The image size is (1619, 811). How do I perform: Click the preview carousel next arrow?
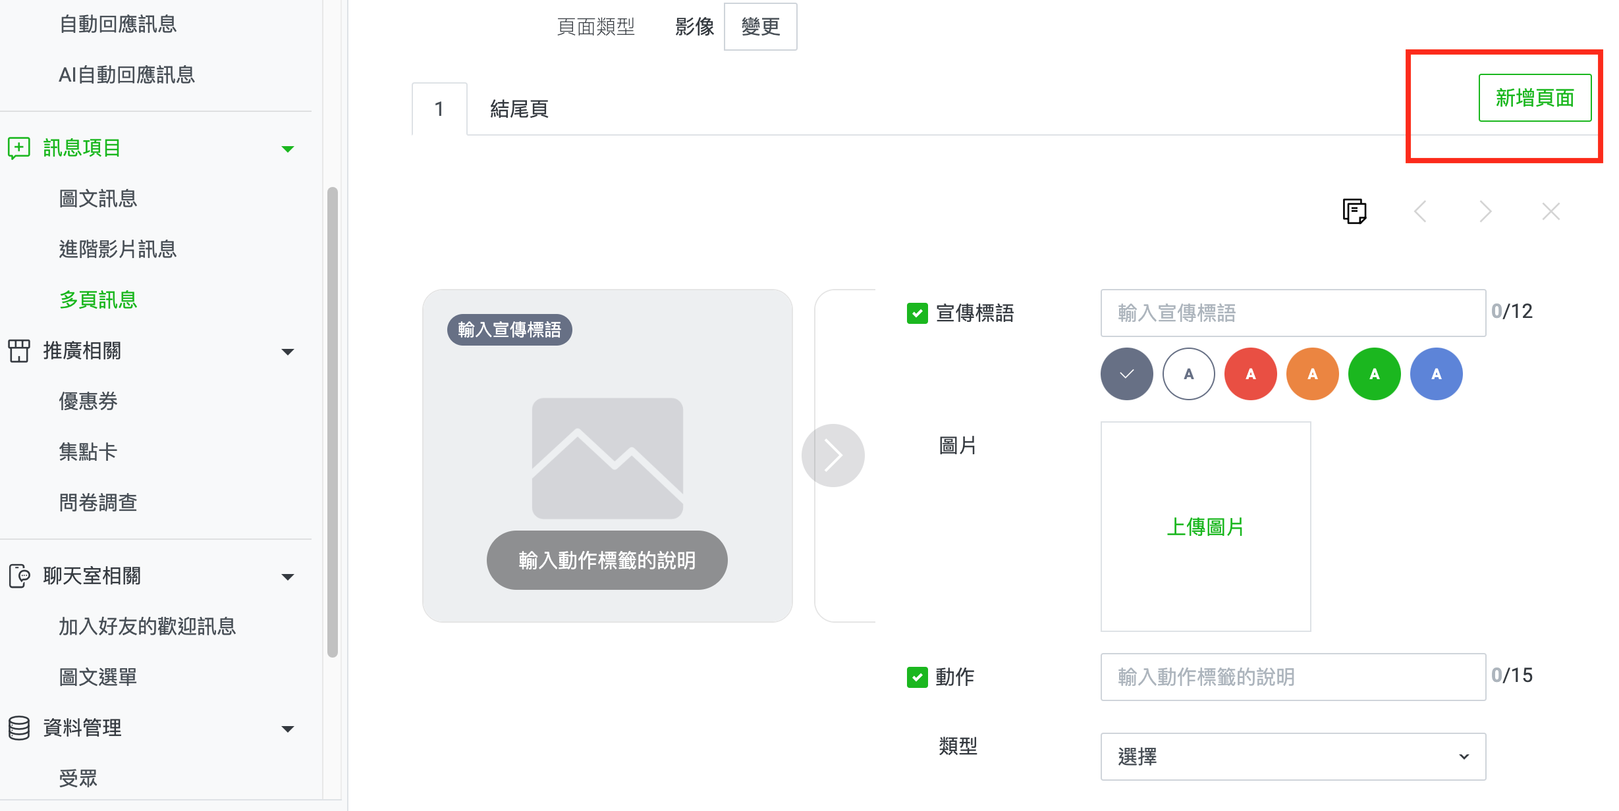tap(833, 456)
